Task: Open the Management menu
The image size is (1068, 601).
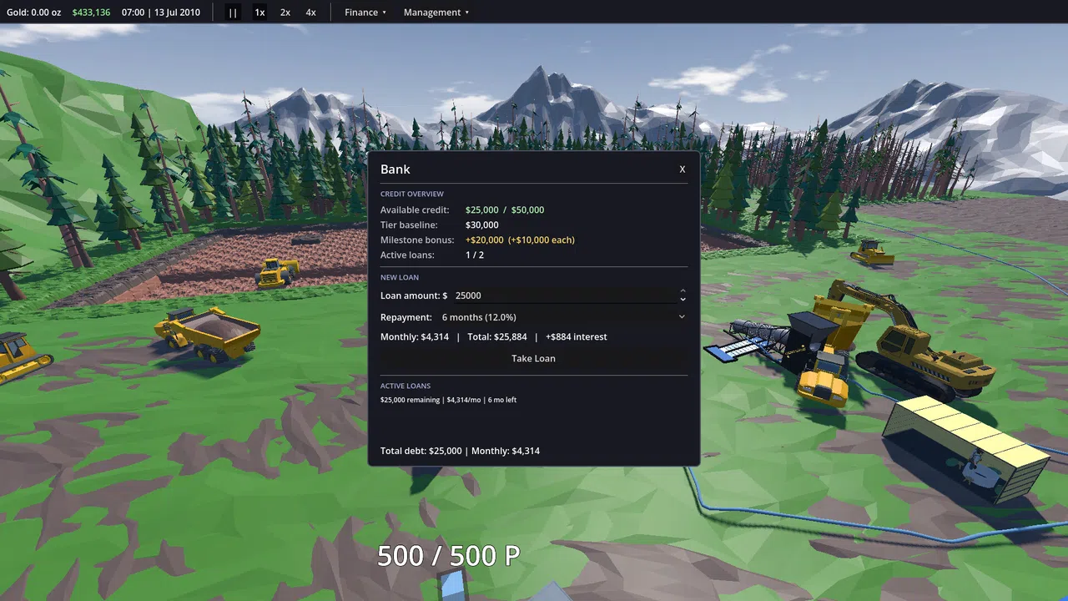Action: pyautogui.click(x=436, y=13)
